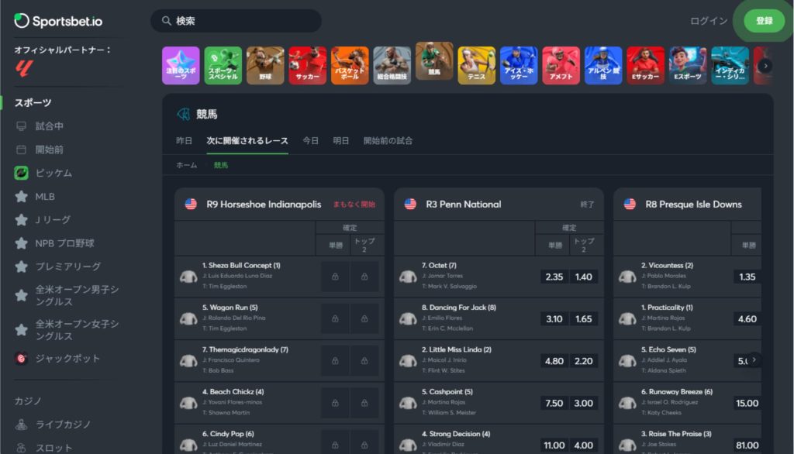
Task: Select Vicountess win odds 1.35
Action: tap(747, 277)
